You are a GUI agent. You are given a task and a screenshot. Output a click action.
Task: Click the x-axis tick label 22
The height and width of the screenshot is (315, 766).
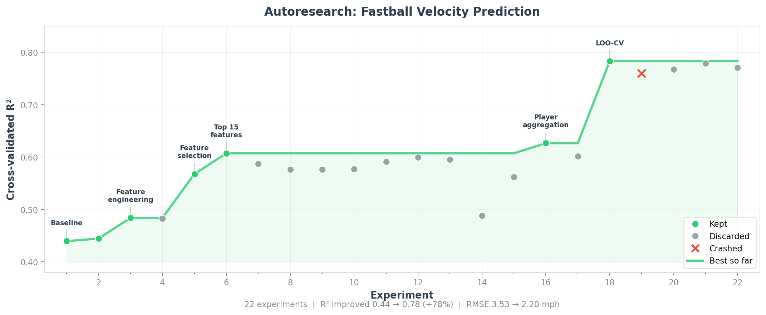(737, 283)
